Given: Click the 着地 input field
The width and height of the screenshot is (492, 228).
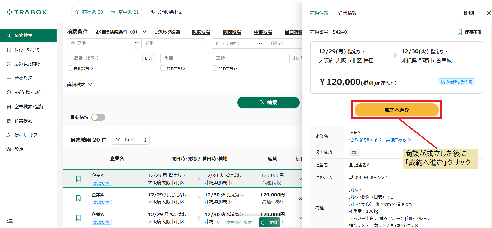Looking at the screenshot, I should click(x=174, y=43).
